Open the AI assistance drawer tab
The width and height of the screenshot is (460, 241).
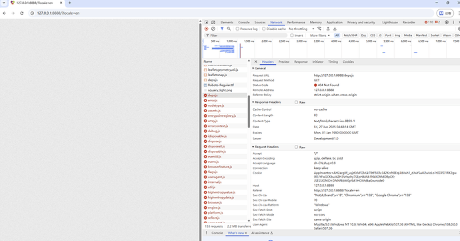[x=262, y=233]
